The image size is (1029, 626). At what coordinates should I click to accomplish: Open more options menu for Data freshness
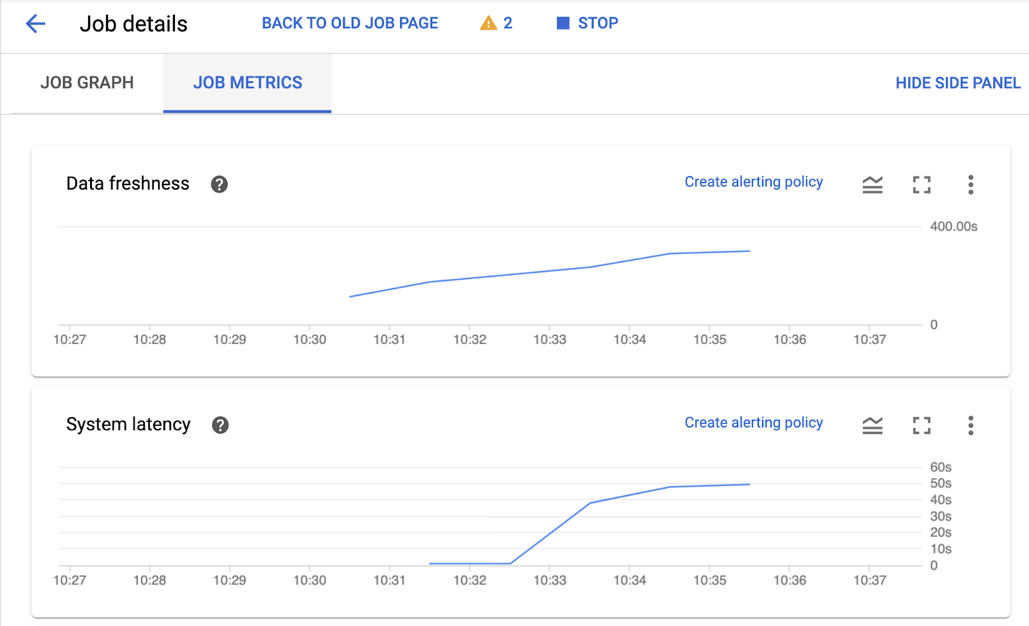click(x=970, y=184)
